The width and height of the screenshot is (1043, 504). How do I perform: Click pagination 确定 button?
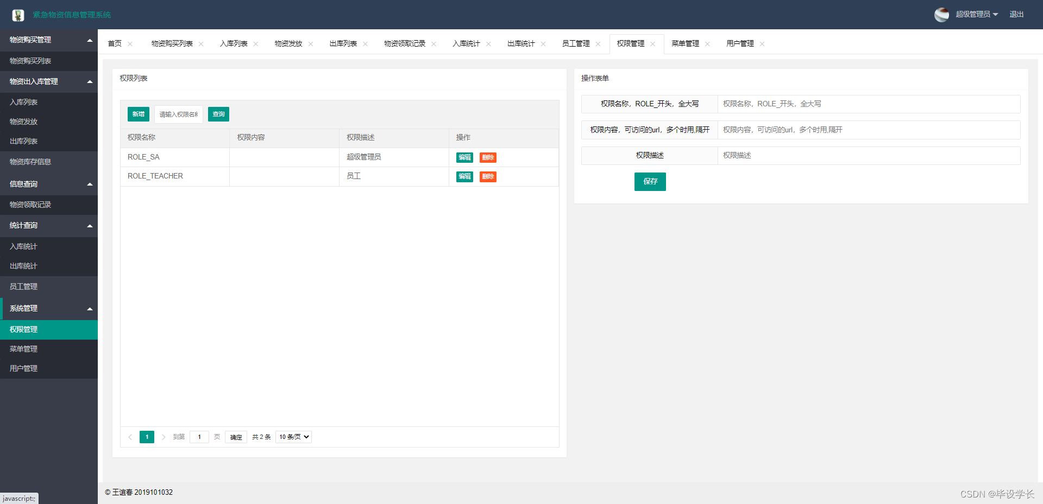(x=236, y=437)
